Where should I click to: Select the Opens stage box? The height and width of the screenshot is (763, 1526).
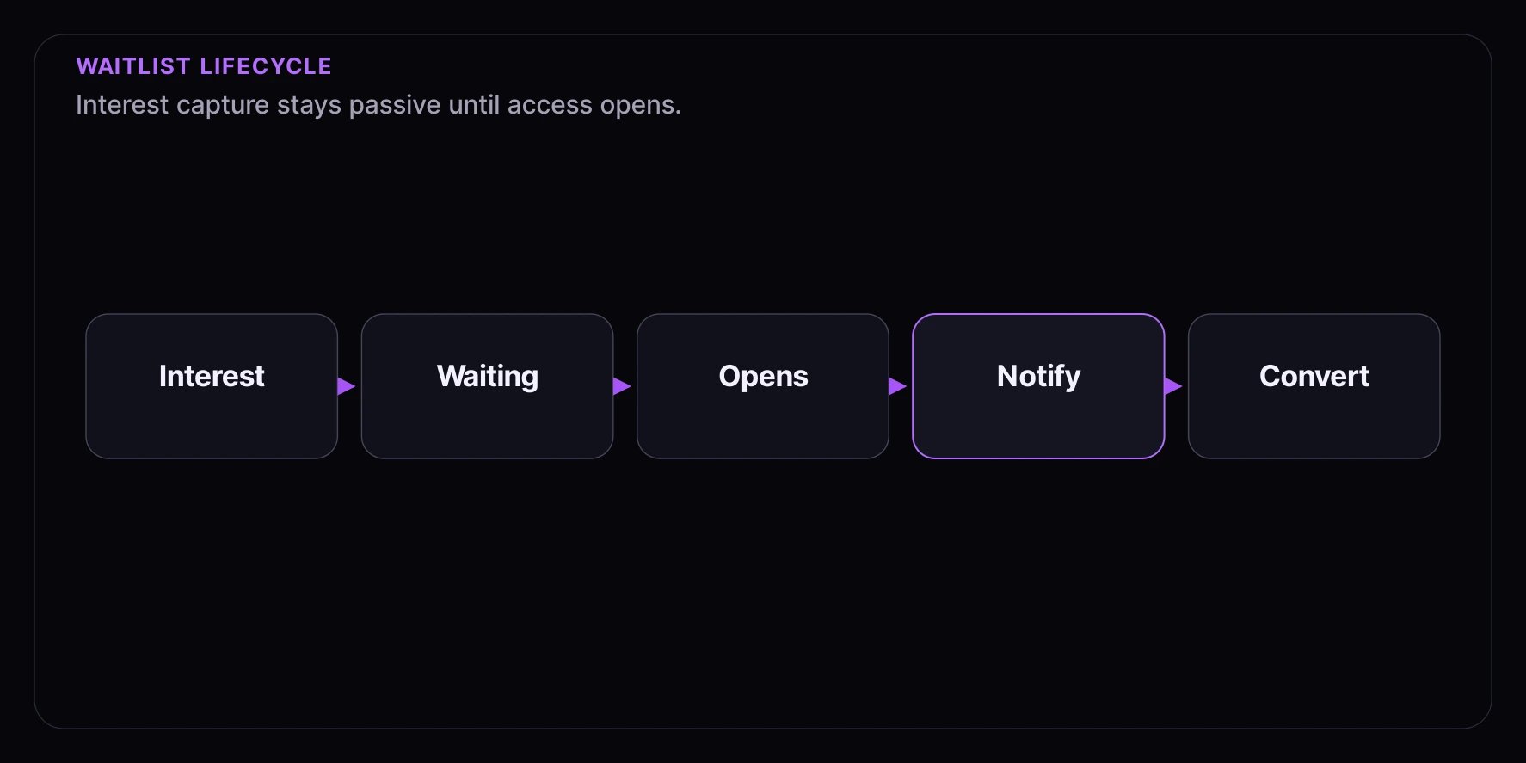coord(763,386)
